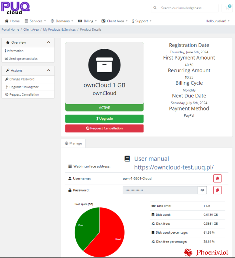The width and height of the screenshot is (235, 258).
Task: Click the 38.61 % disk free percentage
Action: [209, 241]
